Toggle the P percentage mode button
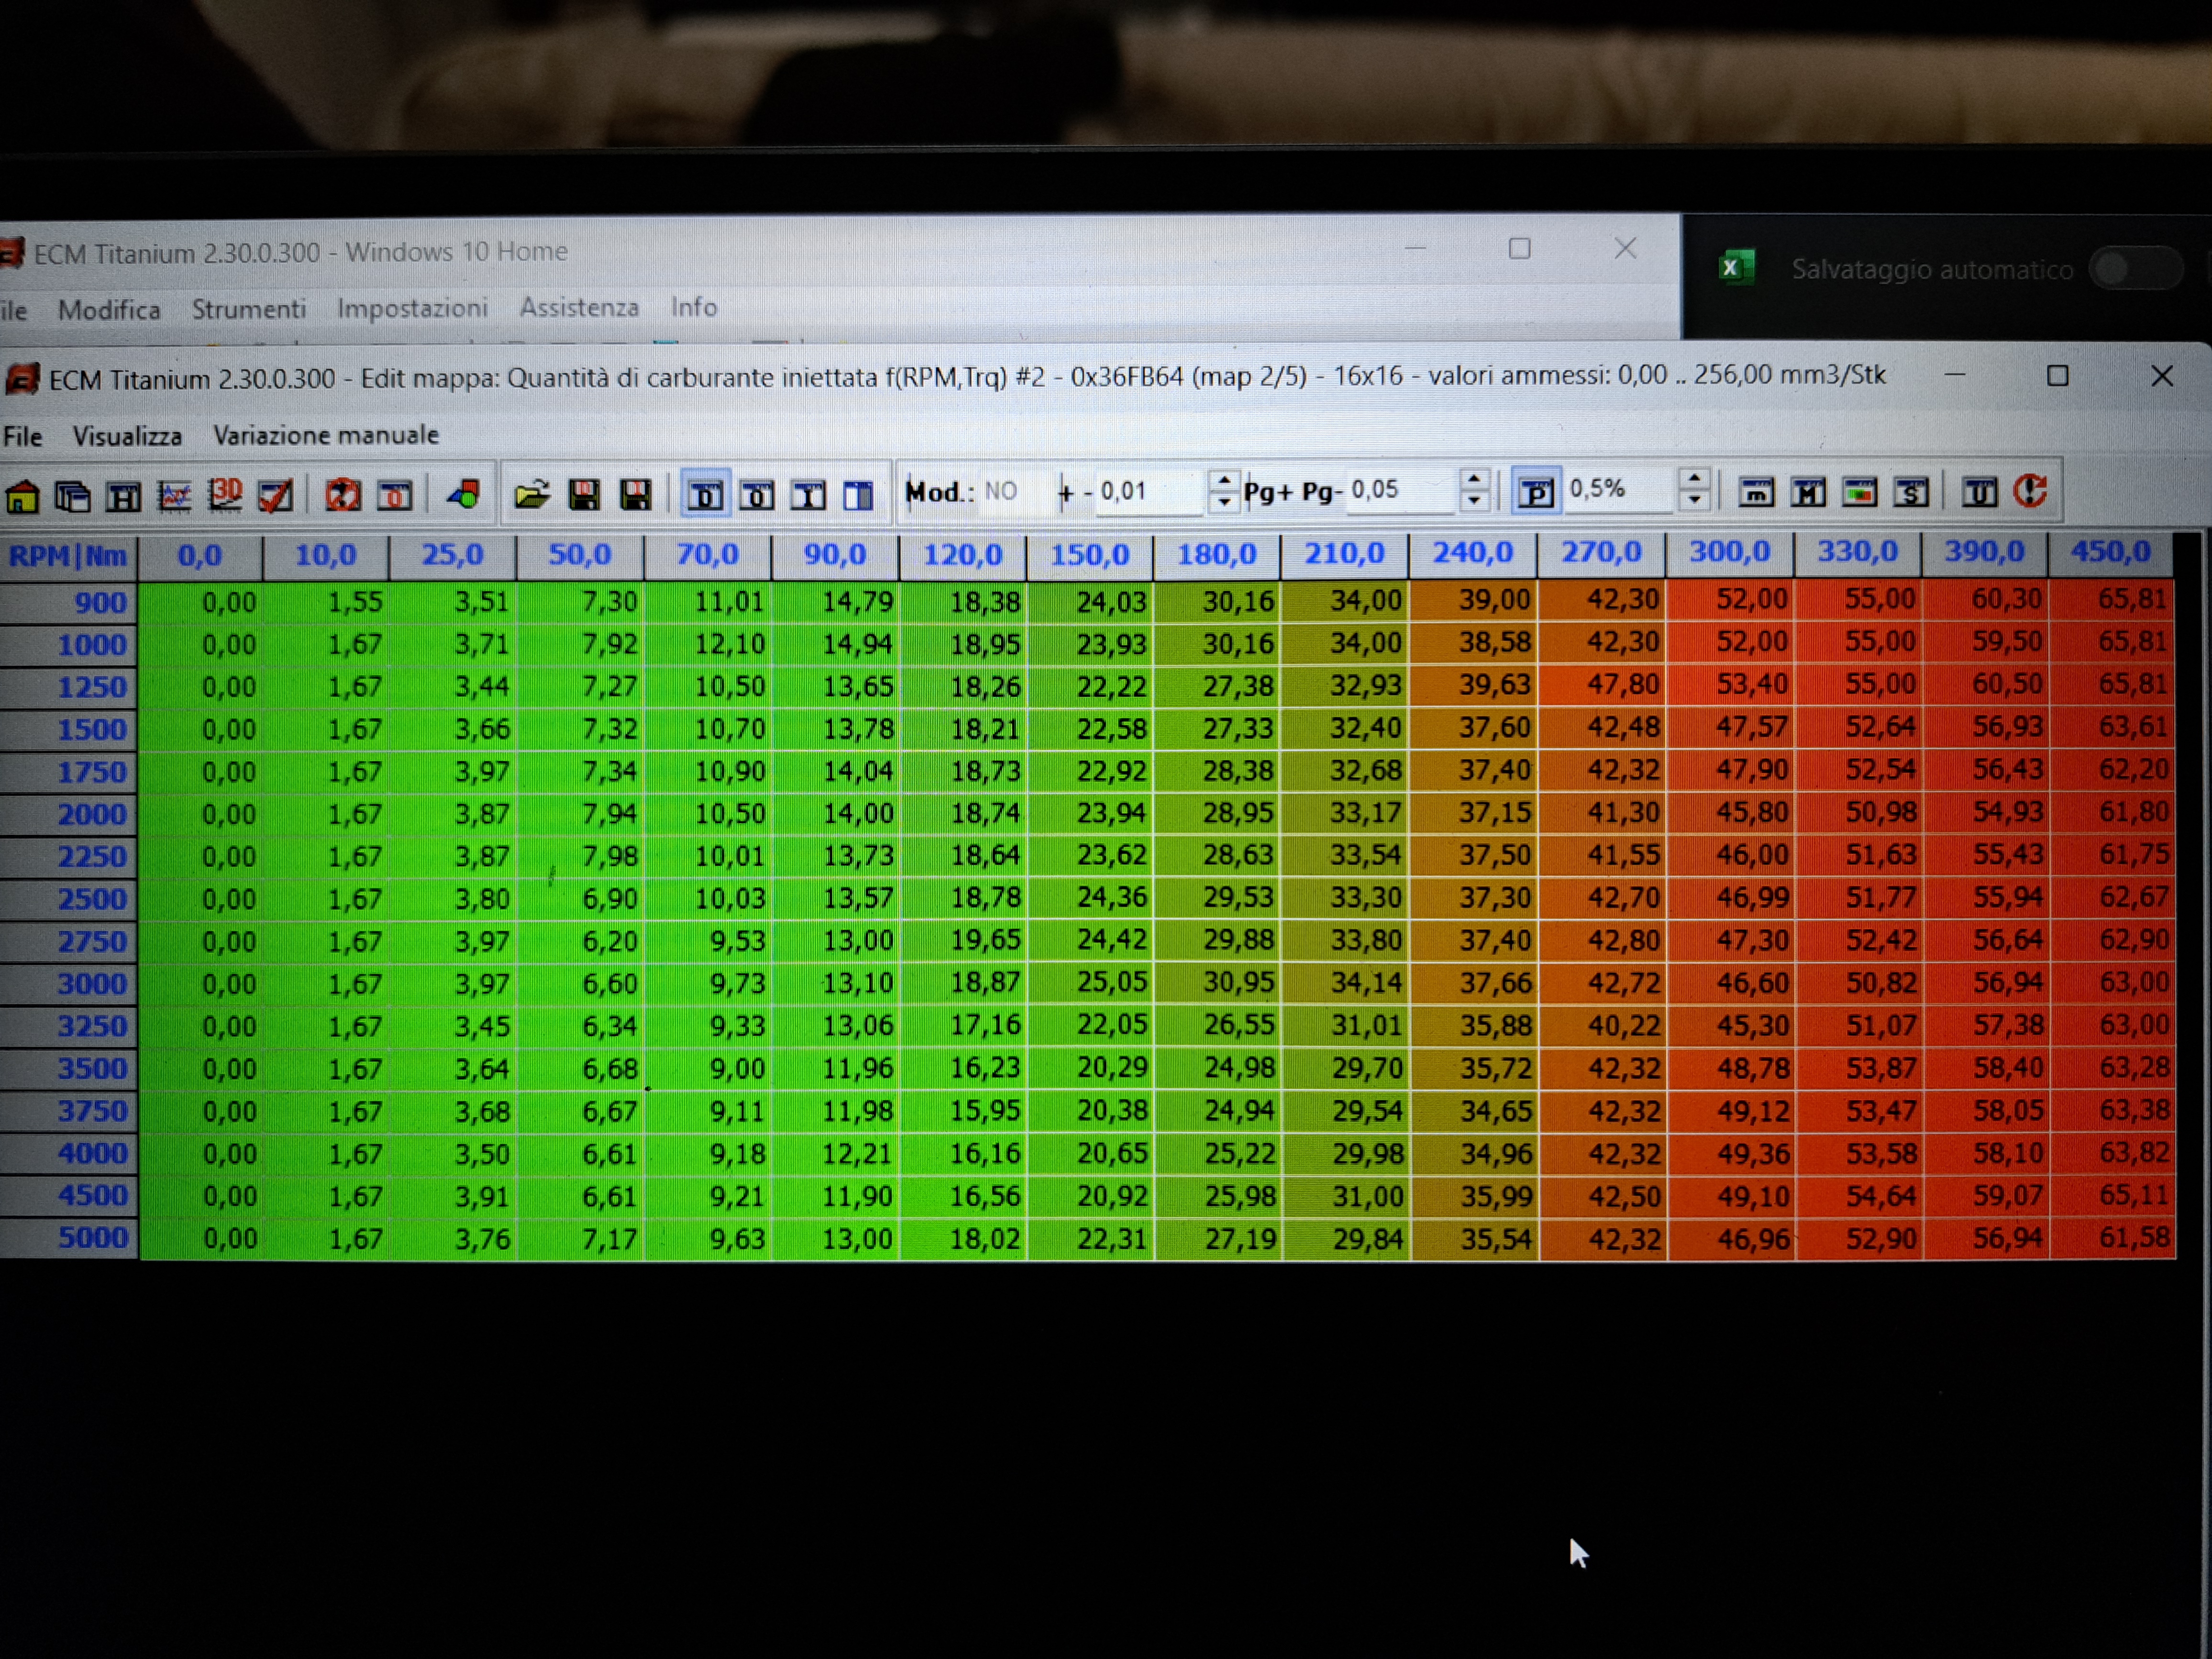The image size is (2212, 1659). pos(1536,491)
